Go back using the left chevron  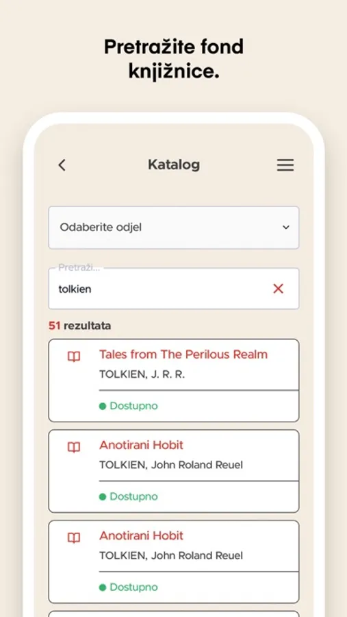coord(62,165)
